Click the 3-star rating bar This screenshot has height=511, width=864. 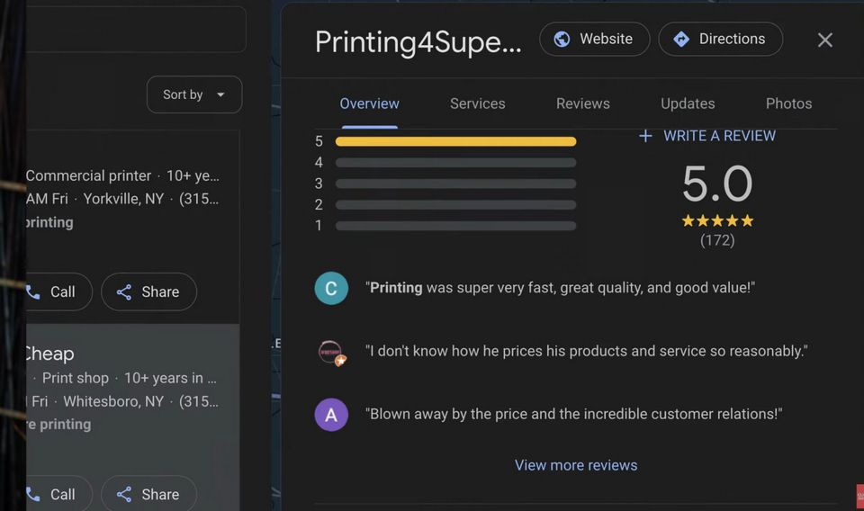[x=455, y=184]
